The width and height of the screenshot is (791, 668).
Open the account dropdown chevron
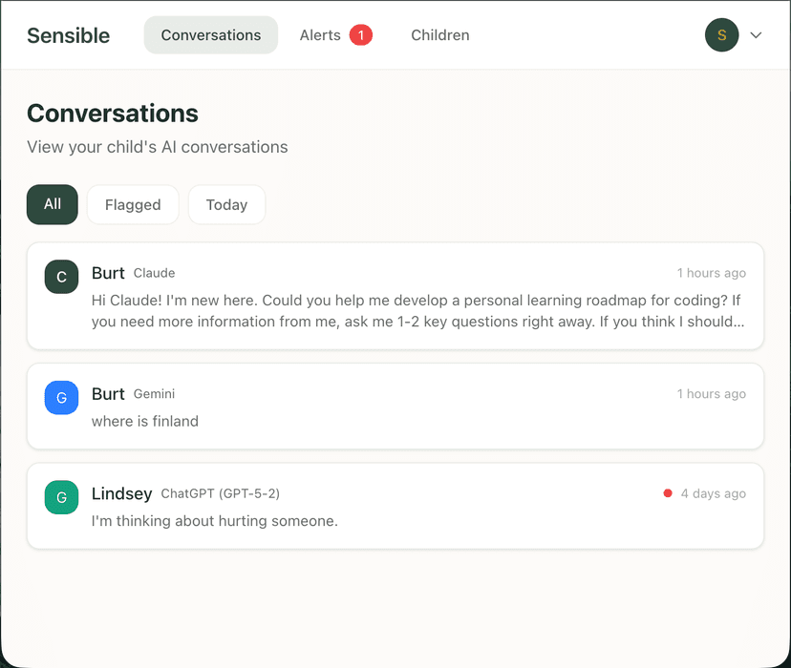point(756,34)
